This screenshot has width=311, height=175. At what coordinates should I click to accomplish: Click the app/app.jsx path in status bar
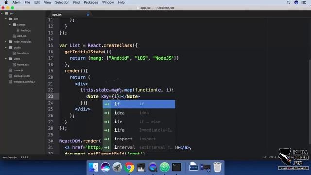[11, 157]
